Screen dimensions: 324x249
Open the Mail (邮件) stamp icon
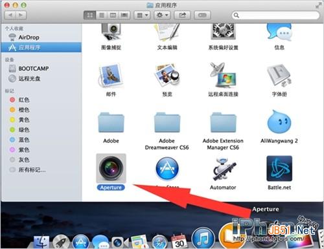pos(111,76)
